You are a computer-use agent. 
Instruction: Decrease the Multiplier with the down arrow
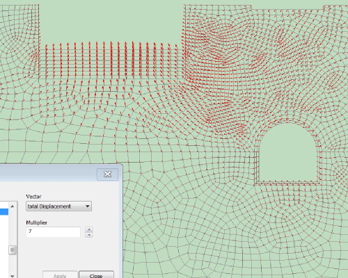click(89, 235)
